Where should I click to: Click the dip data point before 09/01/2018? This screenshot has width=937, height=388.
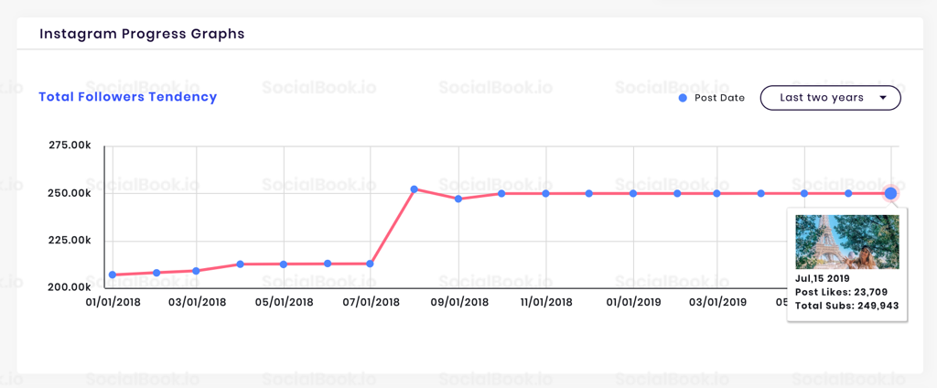458,199
